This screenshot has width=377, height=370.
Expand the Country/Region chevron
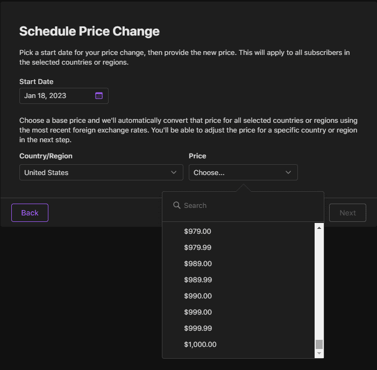click(174, 172)
